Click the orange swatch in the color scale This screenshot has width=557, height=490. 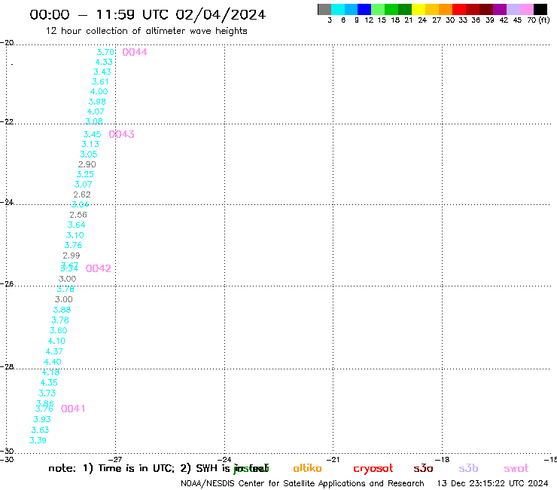pos(445,9)
